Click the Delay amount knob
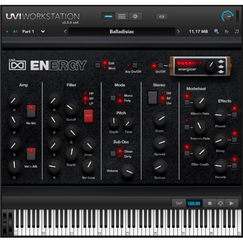This screenshot has height=243, width=243. 220,140
